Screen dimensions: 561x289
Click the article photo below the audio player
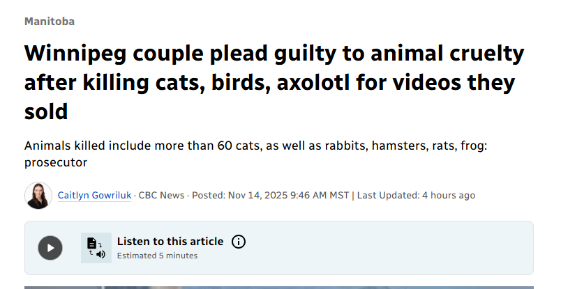click(279, 287)
